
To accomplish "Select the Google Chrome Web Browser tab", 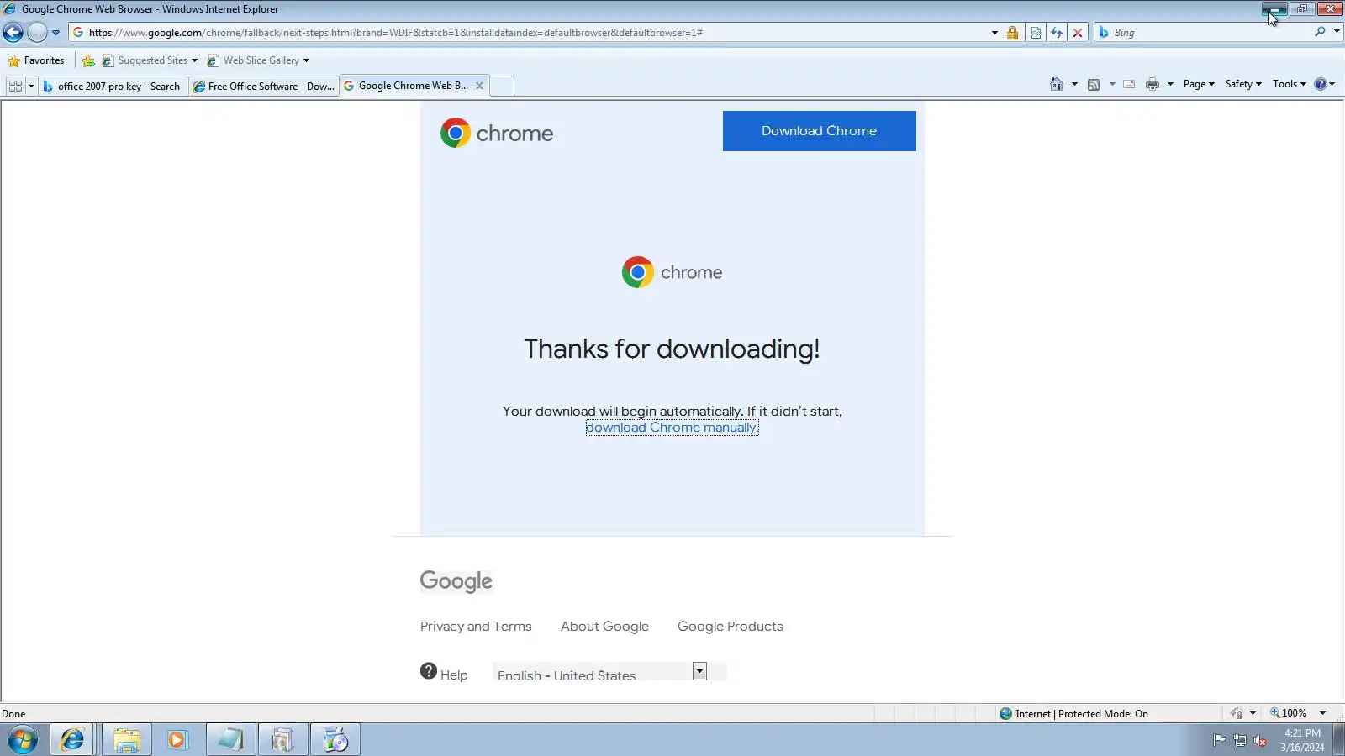I will [407, 86].
